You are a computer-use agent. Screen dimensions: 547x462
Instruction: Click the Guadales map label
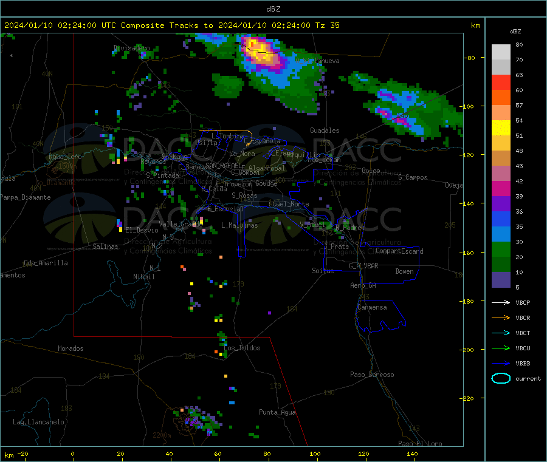click(x=325, y=131)
